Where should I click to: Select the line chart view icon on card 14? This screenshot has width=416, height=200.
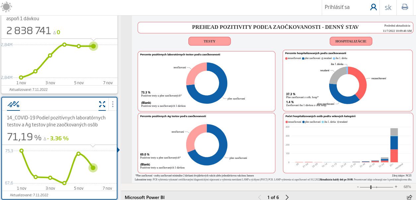[x=13, y=104]
